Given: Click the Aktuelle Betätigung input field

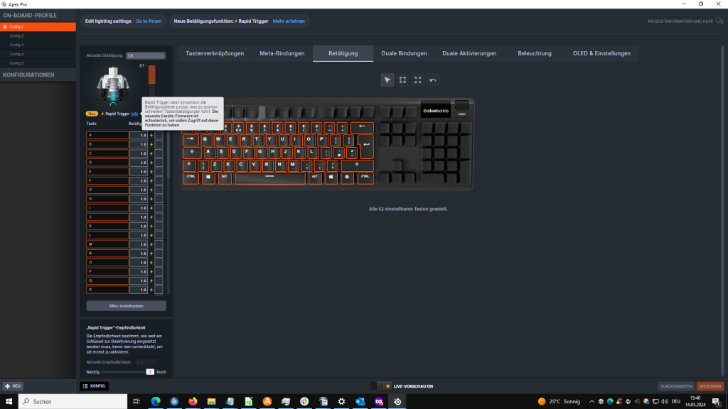Looking at the screenshot, I should 146,55.
